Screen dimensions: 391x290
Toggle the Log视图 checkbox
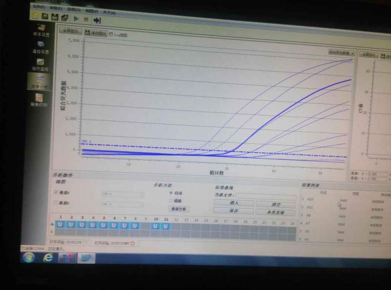click(111, 34)
